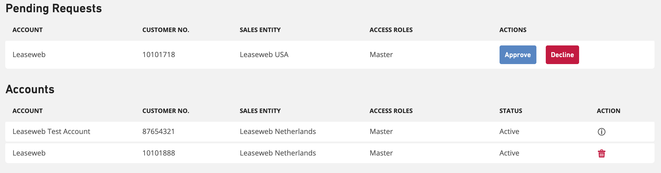Click the ACTION column header in Accounts
The image size is (661, 173).
click(x=608, y=111)
